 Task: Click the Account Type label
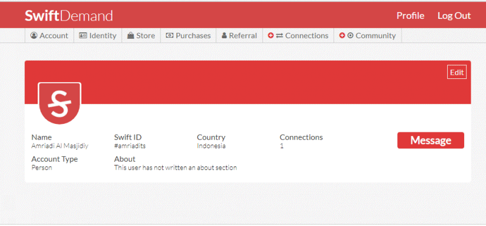tap(55, 159)
